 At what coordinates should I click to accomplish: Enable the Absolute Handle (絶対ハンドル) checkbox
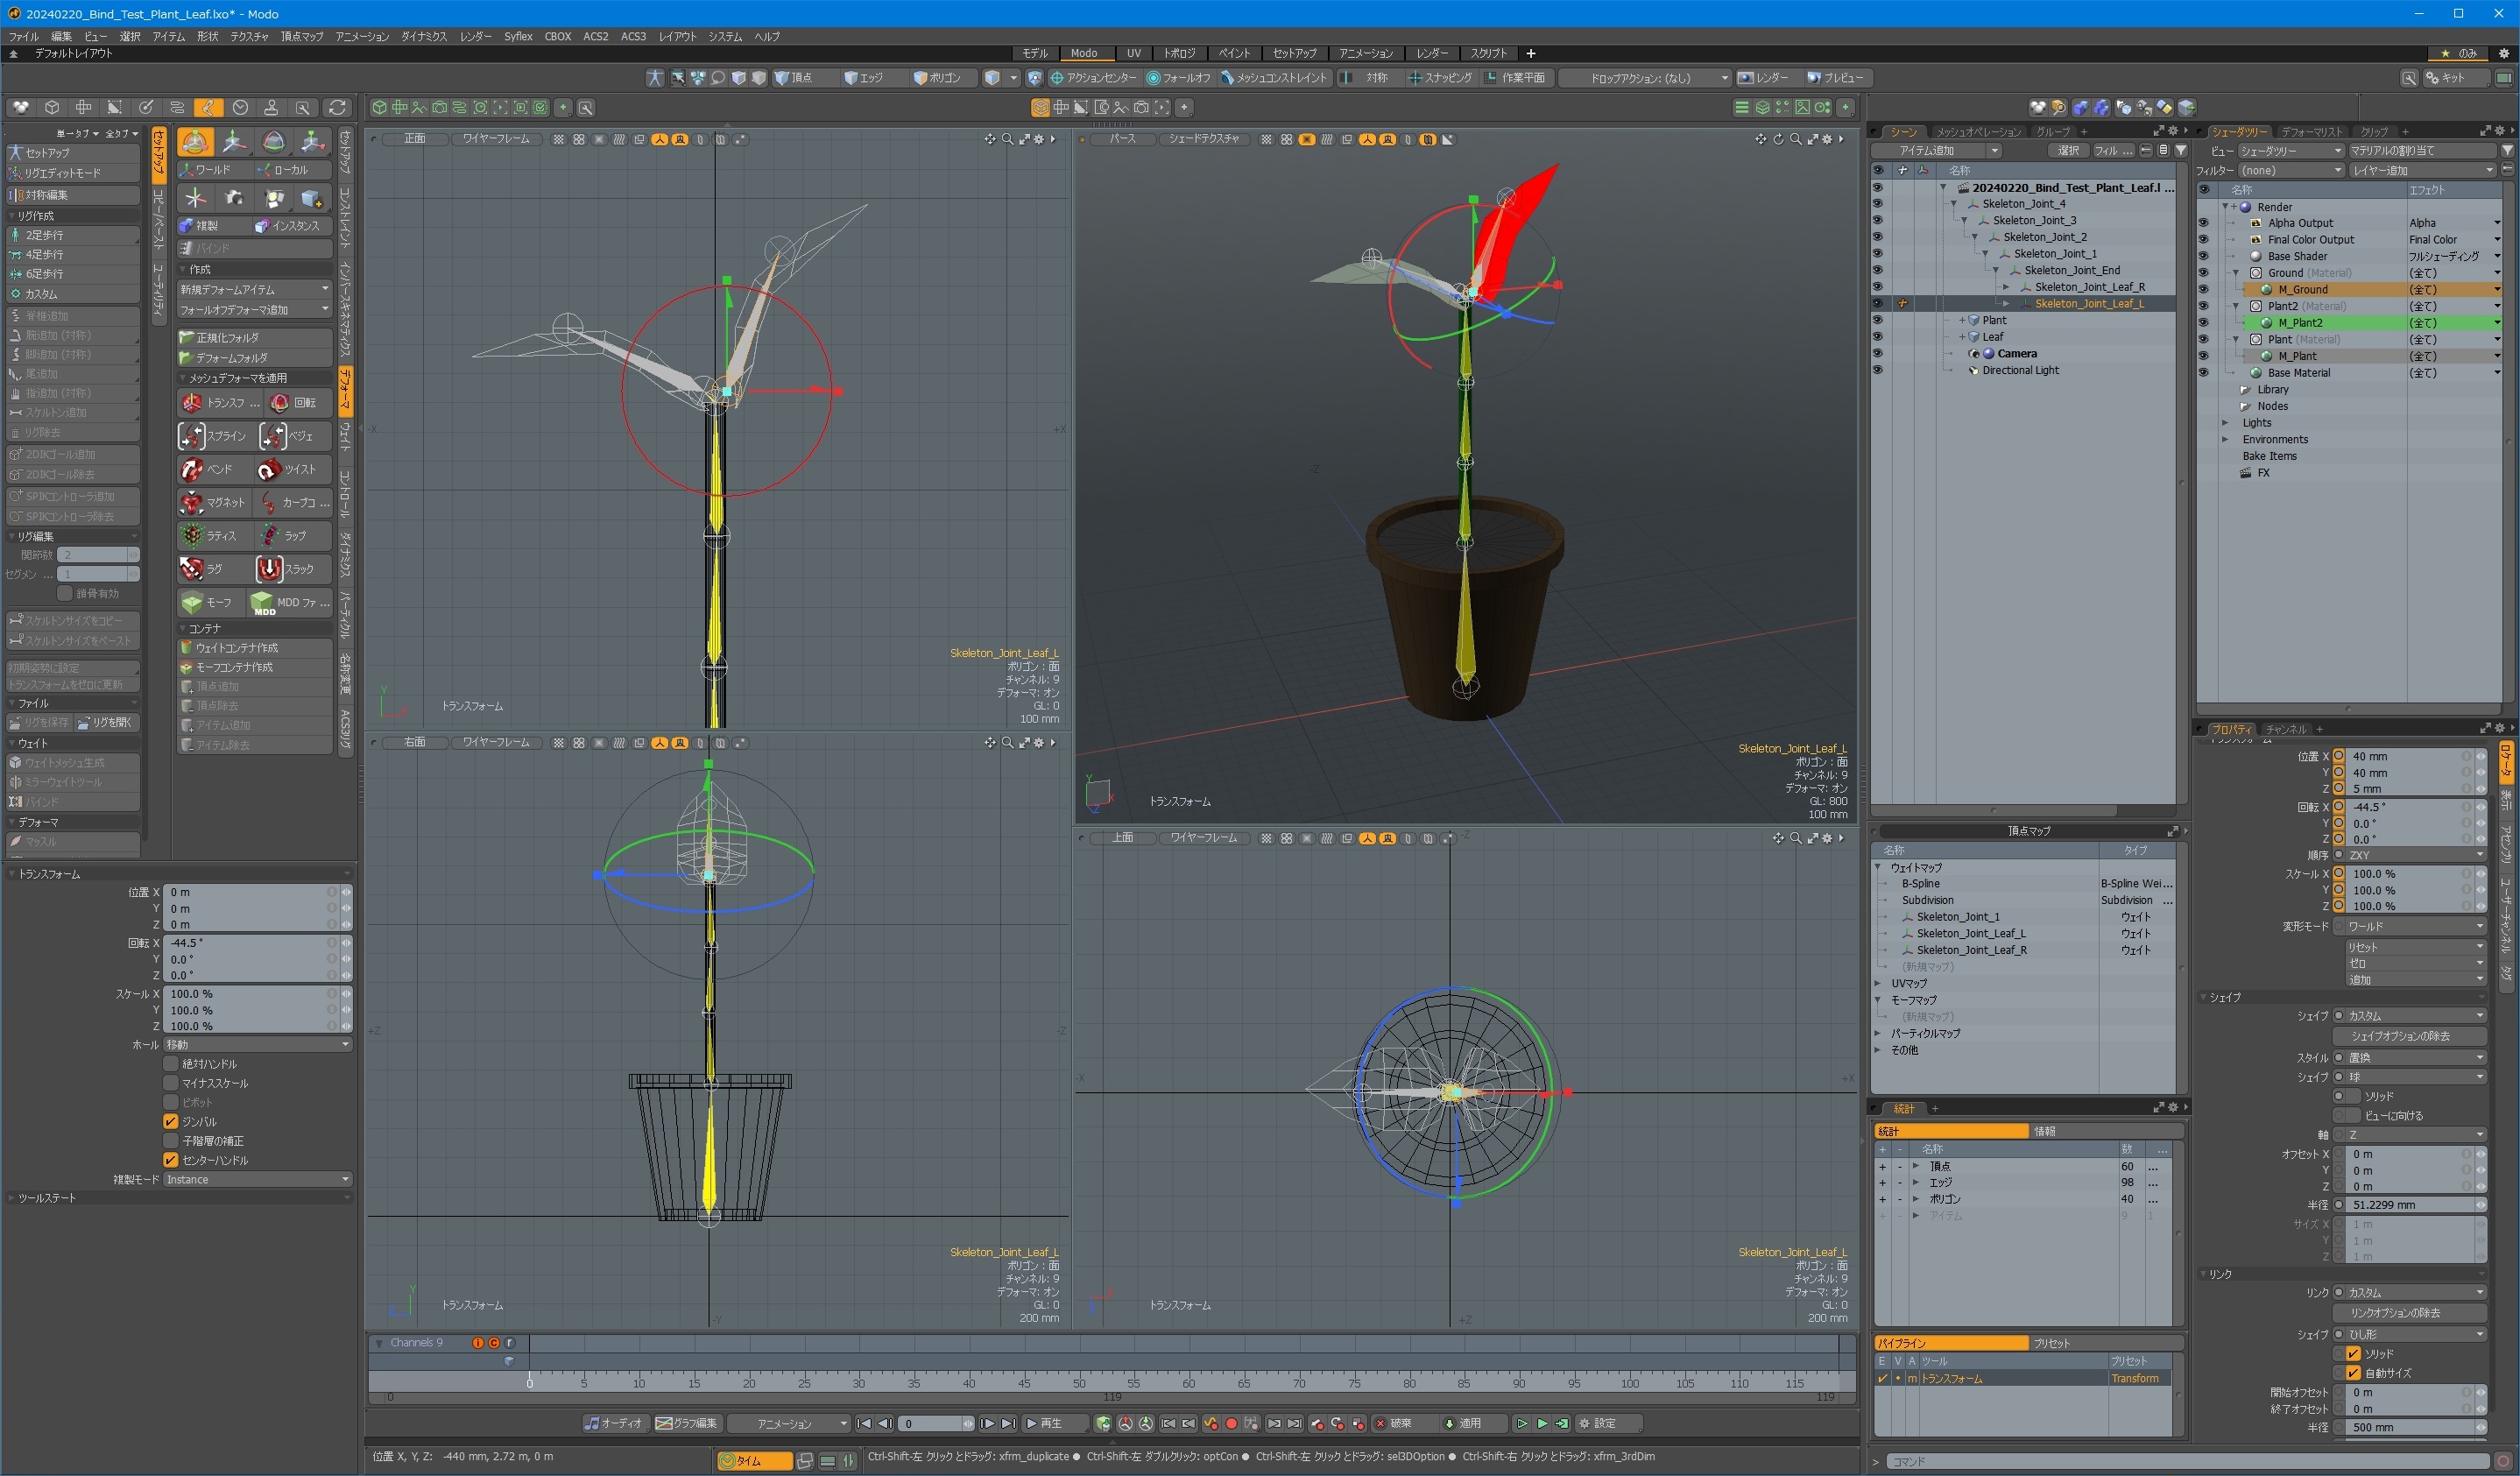(171, 1064)
